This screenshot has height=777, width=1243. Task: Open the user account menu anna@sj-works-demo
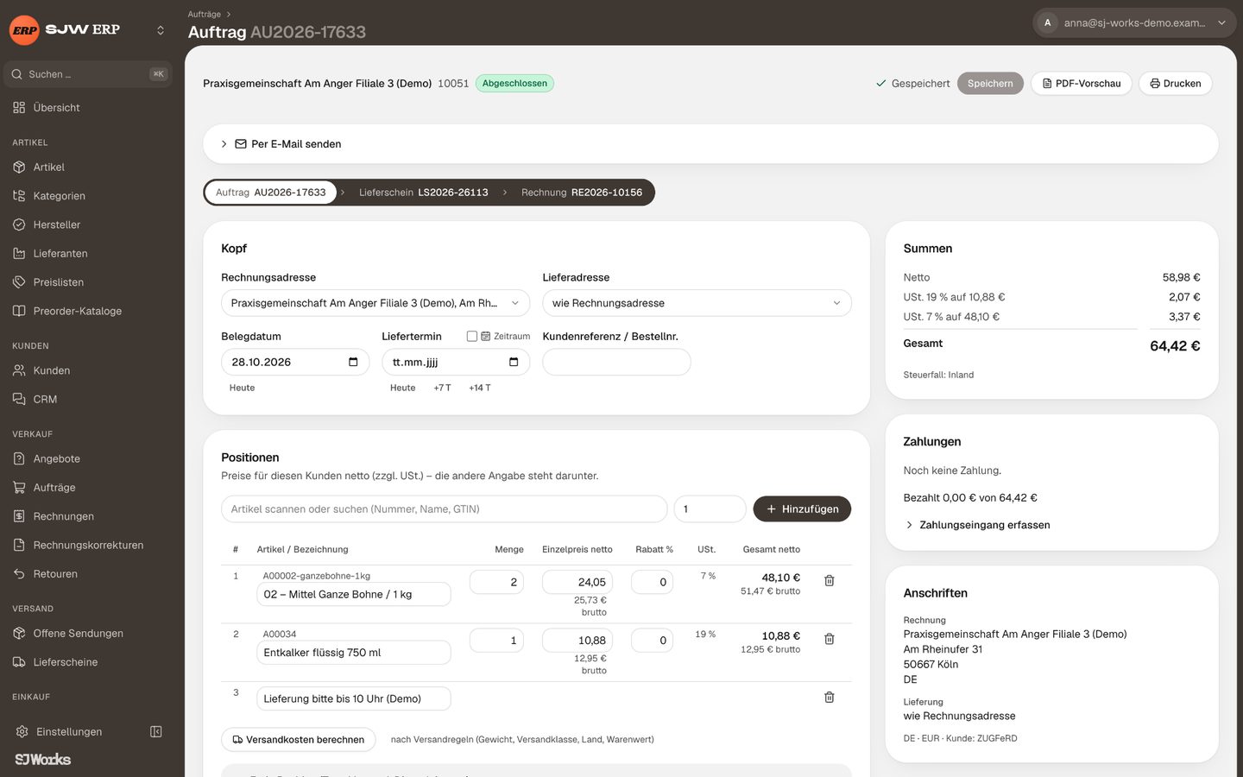(1134, 23)
